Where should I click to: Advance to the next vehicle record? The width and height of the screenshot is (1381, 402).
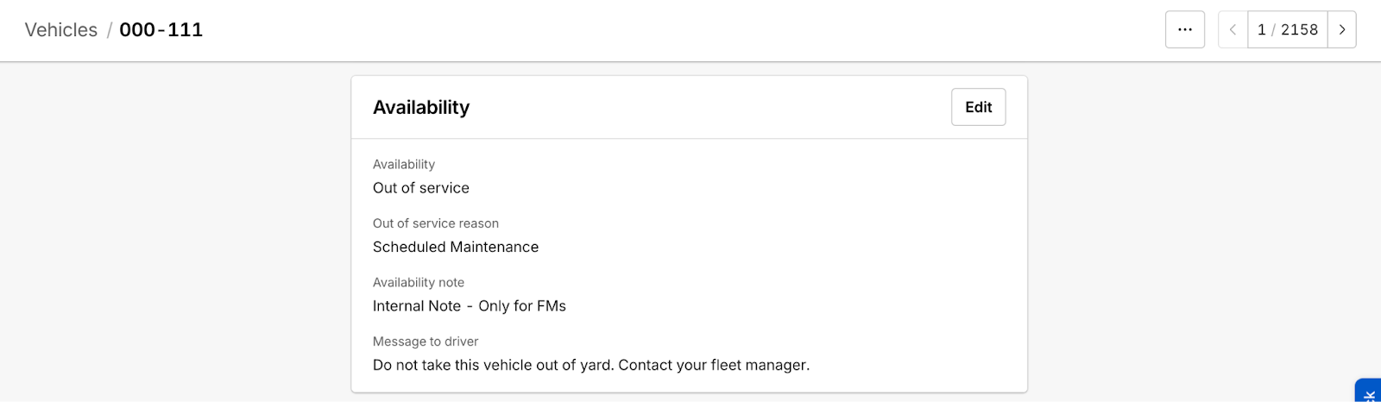pos(1341,29)
